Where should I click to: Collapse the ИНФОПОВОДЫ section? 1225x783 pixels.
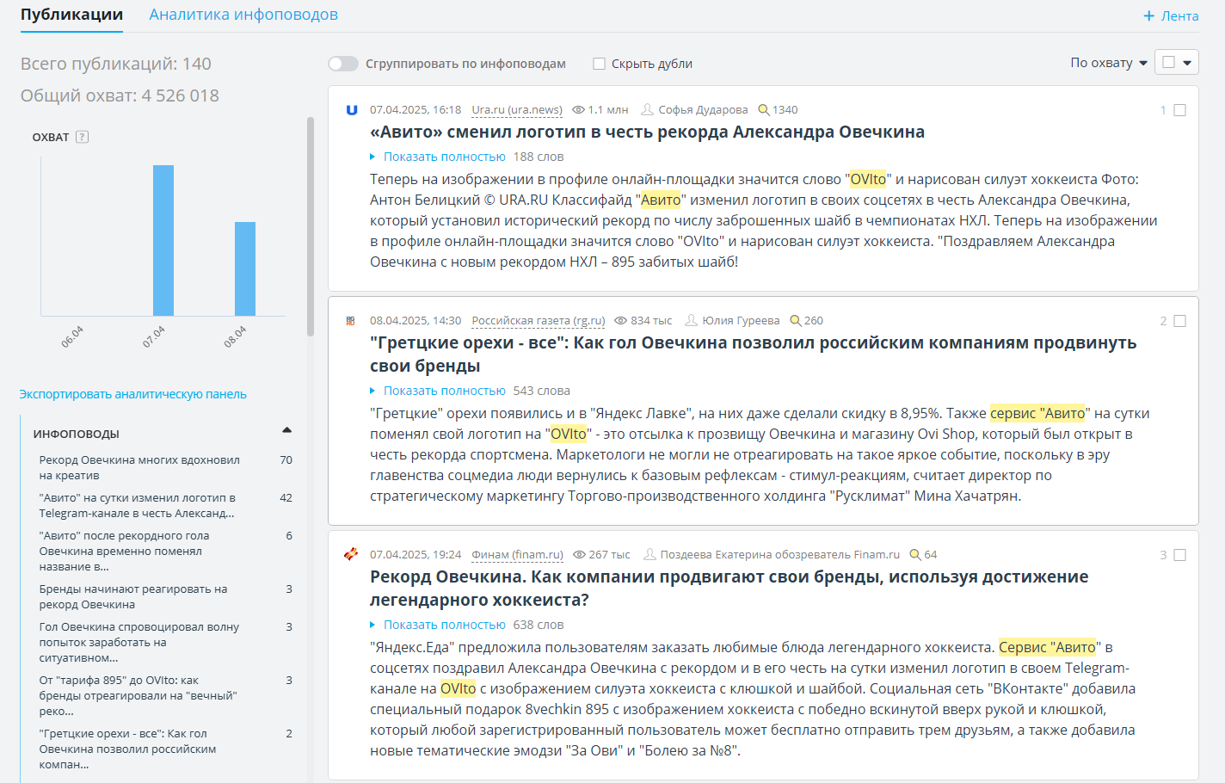point(287,430)
